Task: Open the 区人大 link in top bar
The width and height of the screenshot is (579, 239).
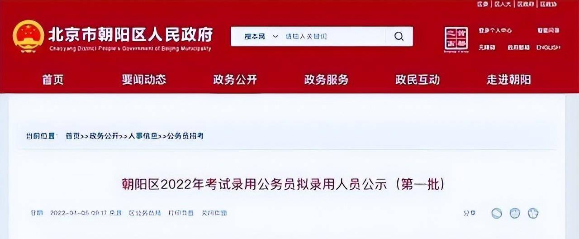Action: pyautogui.click(x=503, y=4)
